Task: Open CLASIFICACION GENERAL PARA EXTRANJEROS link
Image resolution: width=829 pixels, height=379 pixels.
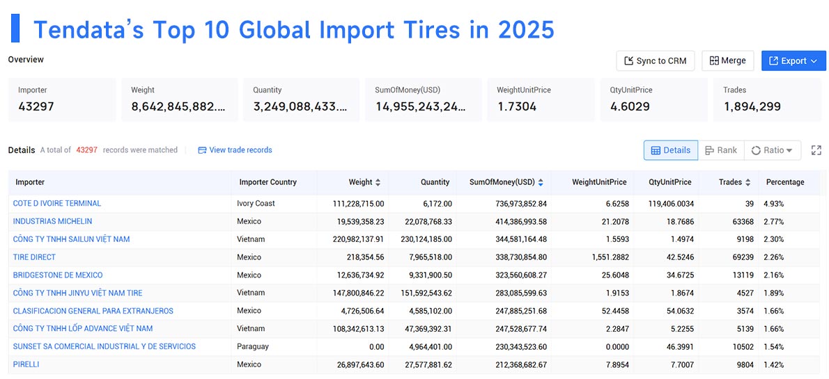Action: coord(93,311)
